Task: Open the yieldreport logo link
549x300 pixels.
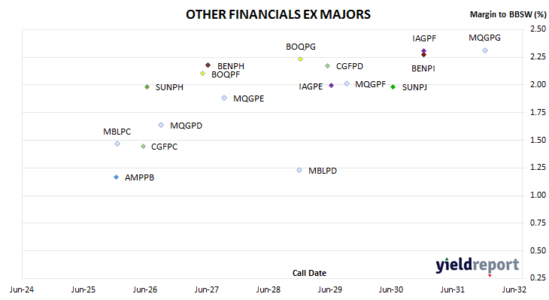Action: (478, 265)
